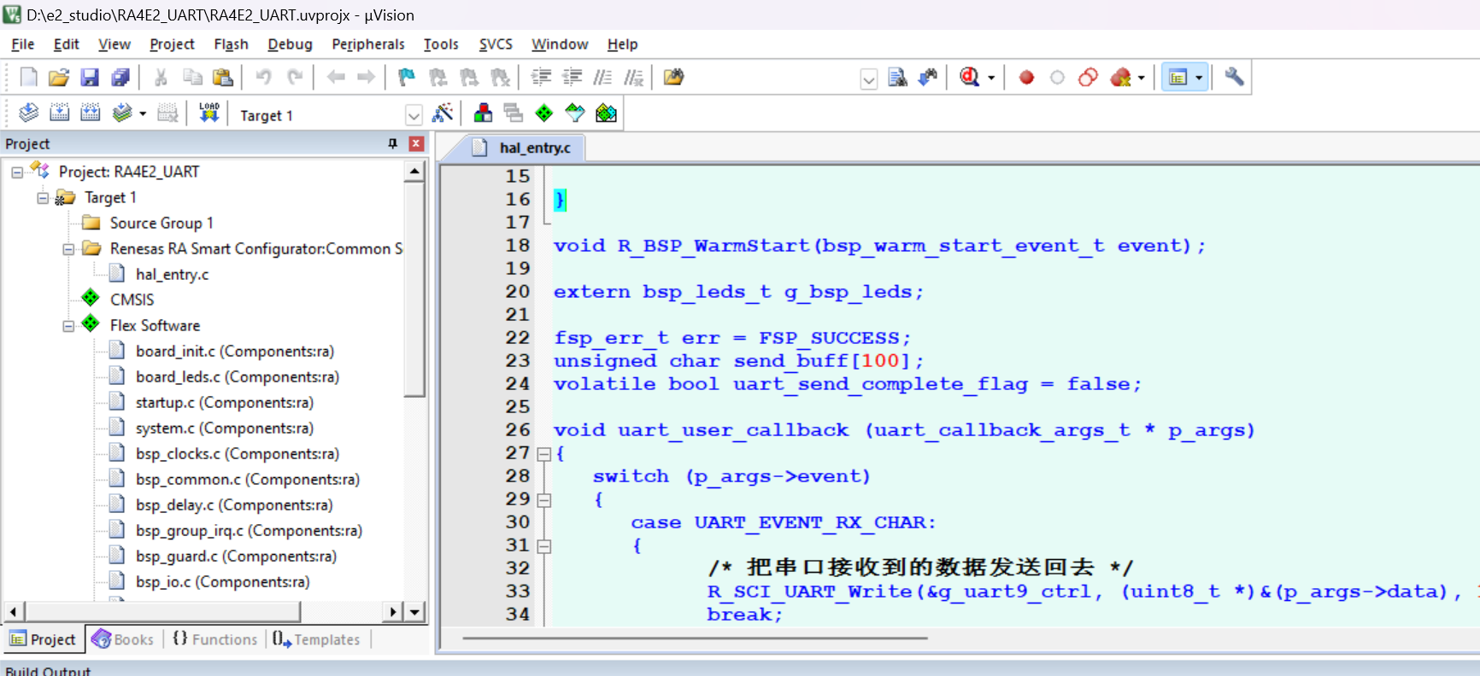Screen dimensions: 1480x676
Task: Insert breakpoint red dot icon
Action: [x=1026, y=78]
